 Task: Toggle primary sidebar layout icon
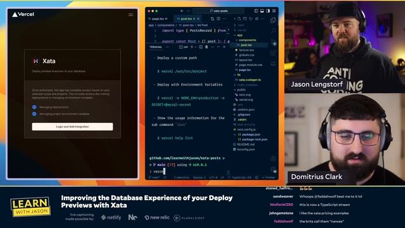[x=256, y=11]
